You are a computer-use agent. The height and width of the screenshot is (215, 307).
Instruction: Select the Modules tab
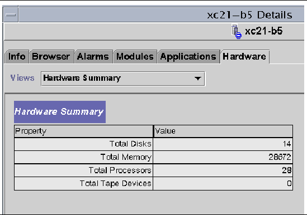click(x=135, y=57)
